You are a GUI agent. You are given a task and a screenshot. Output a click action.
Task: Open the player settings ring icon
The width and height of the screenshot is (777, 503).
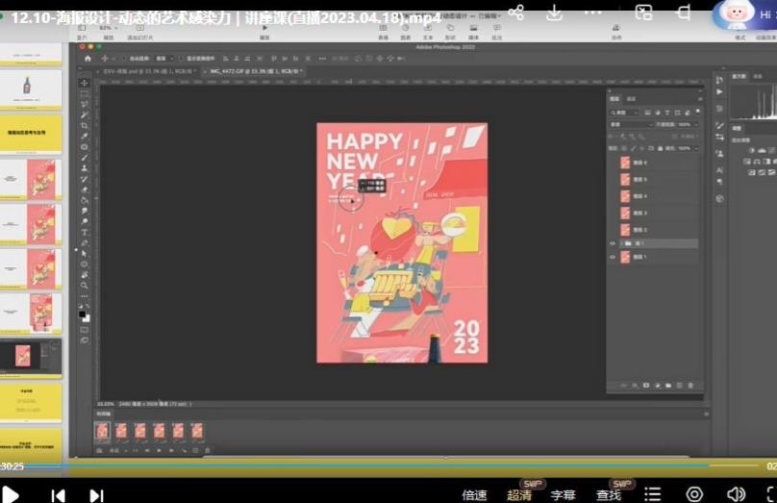694,494
